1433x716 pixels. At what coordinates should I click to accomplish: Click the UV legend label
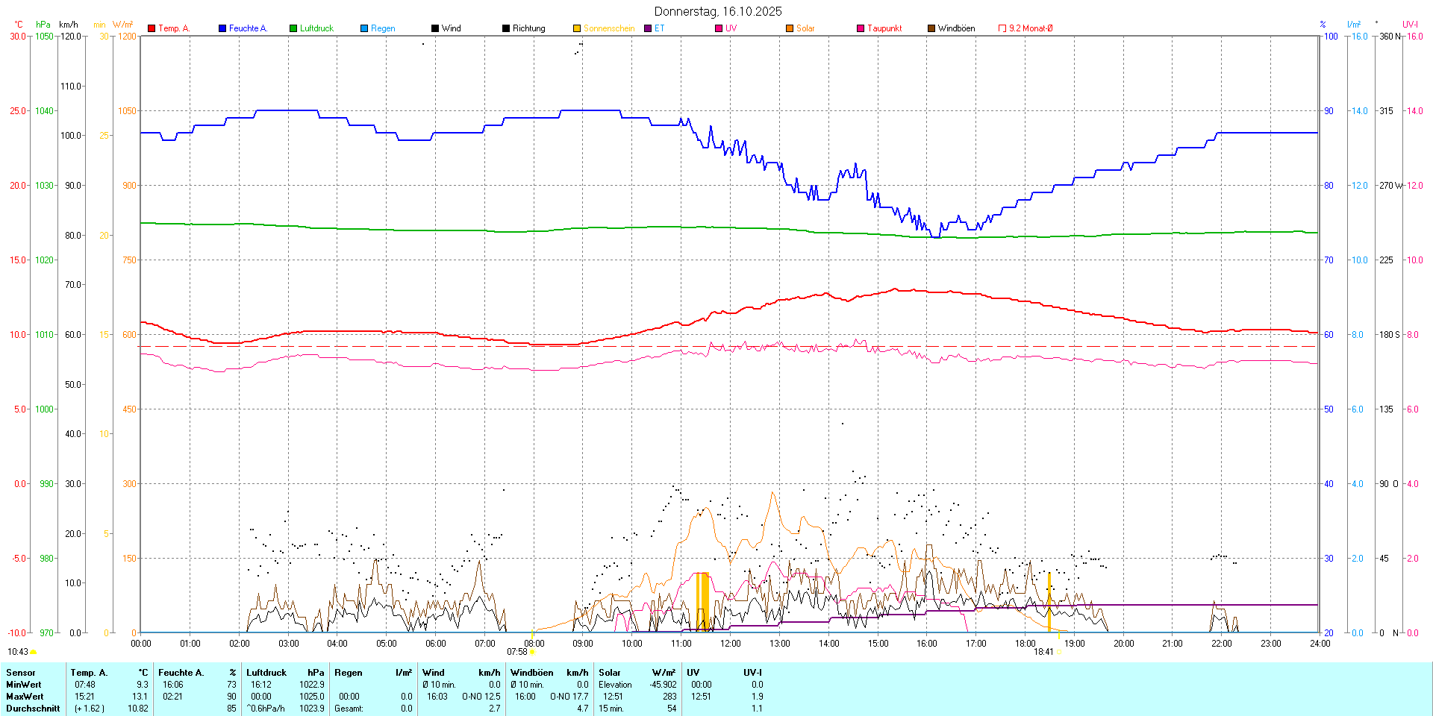[x=731, y=28]
